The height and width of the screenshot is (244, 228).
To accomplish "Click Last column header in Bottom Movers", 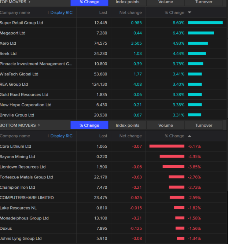I will click(x=103, y=136).
